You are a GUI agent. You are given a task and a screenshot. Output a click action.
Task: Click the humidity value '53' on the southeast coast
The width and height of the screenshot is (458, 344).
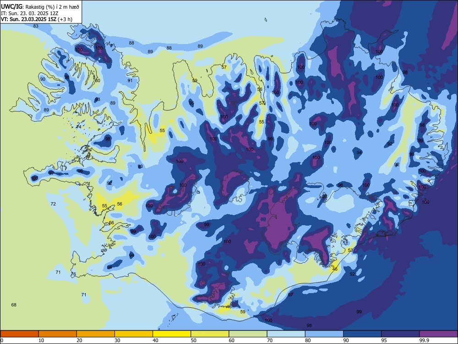pyautogui.click(x=350, y=250)
